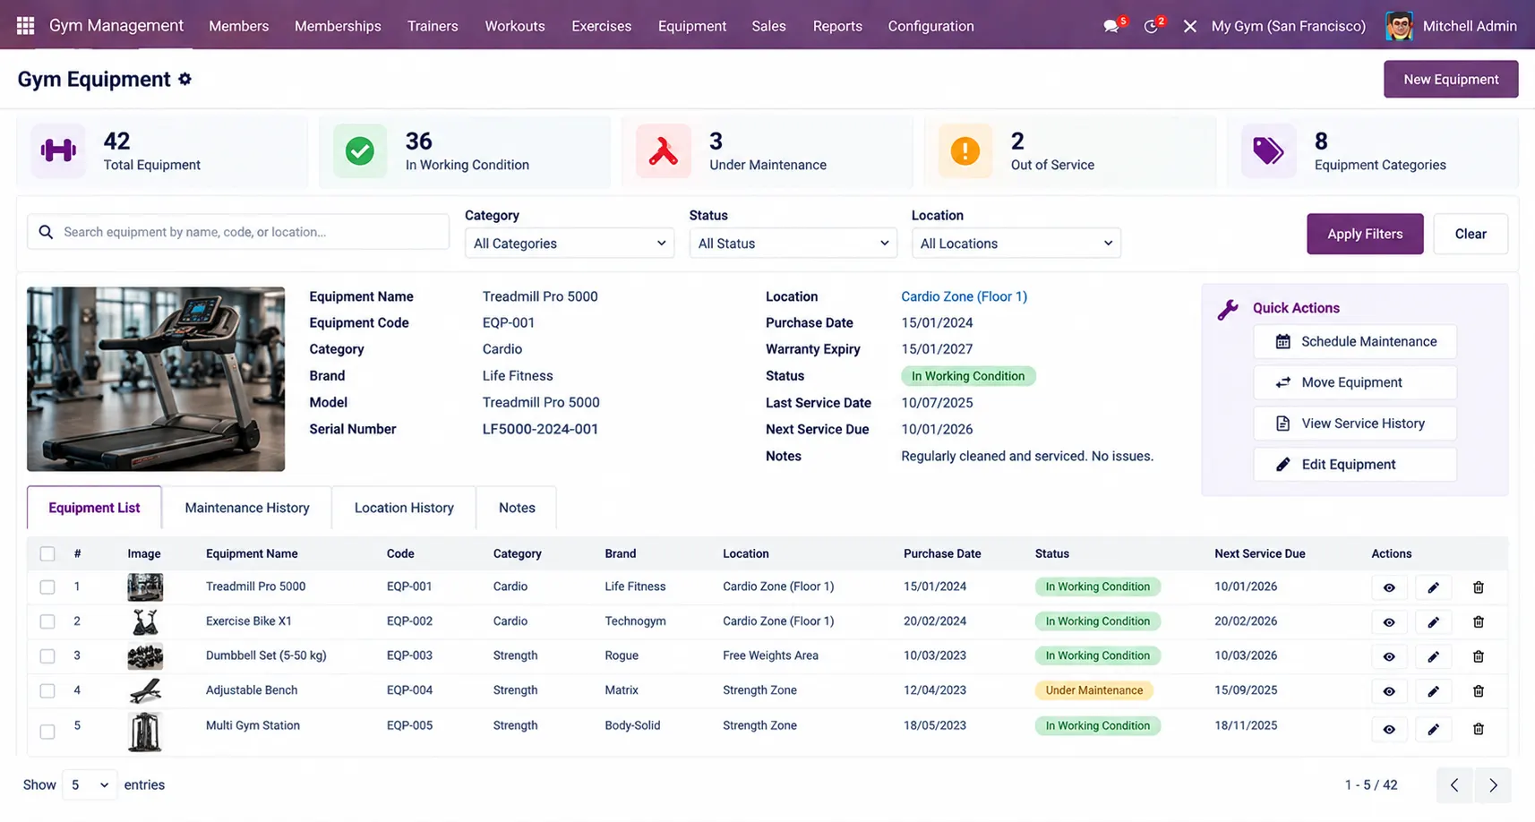Change the Show entries count dropdown
Viewport: 1535px width, 822px height.
[x=90, y=785]
